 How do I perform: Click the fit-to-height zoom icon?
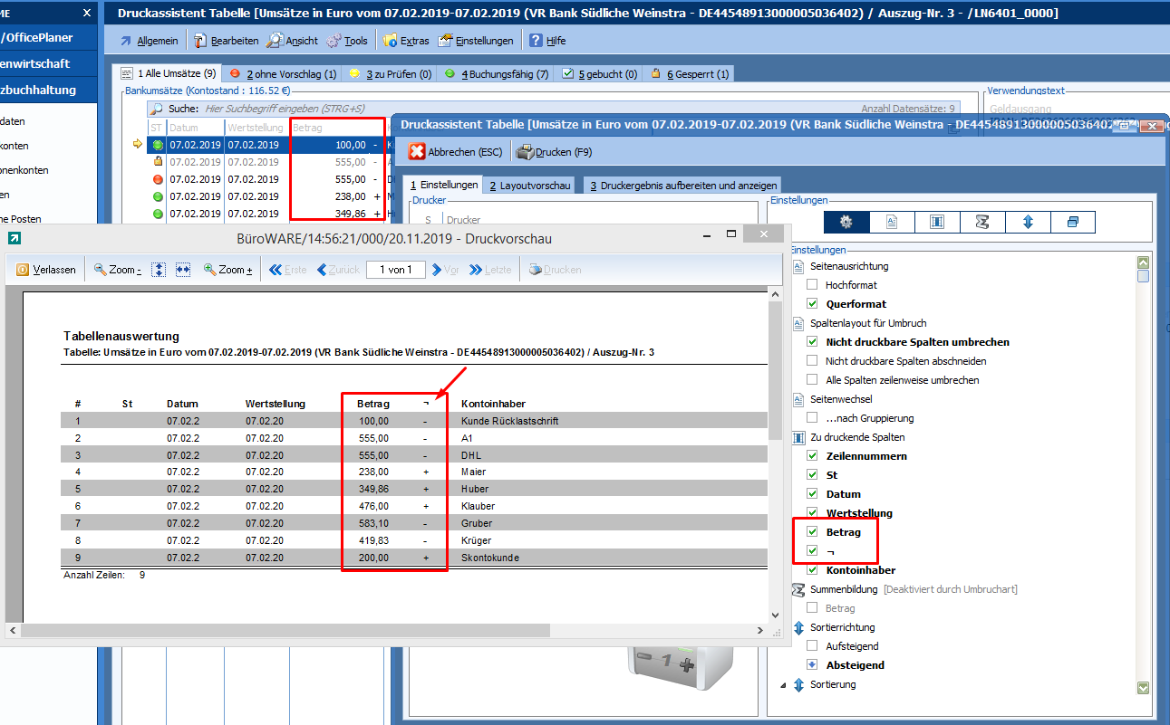pyautogui.click(x=159, y=270)
